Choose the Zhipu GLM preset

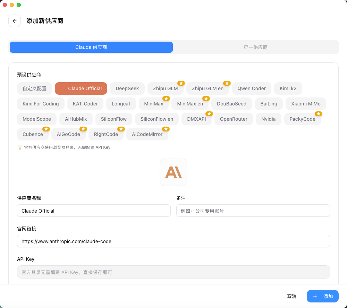pos(165,88)
